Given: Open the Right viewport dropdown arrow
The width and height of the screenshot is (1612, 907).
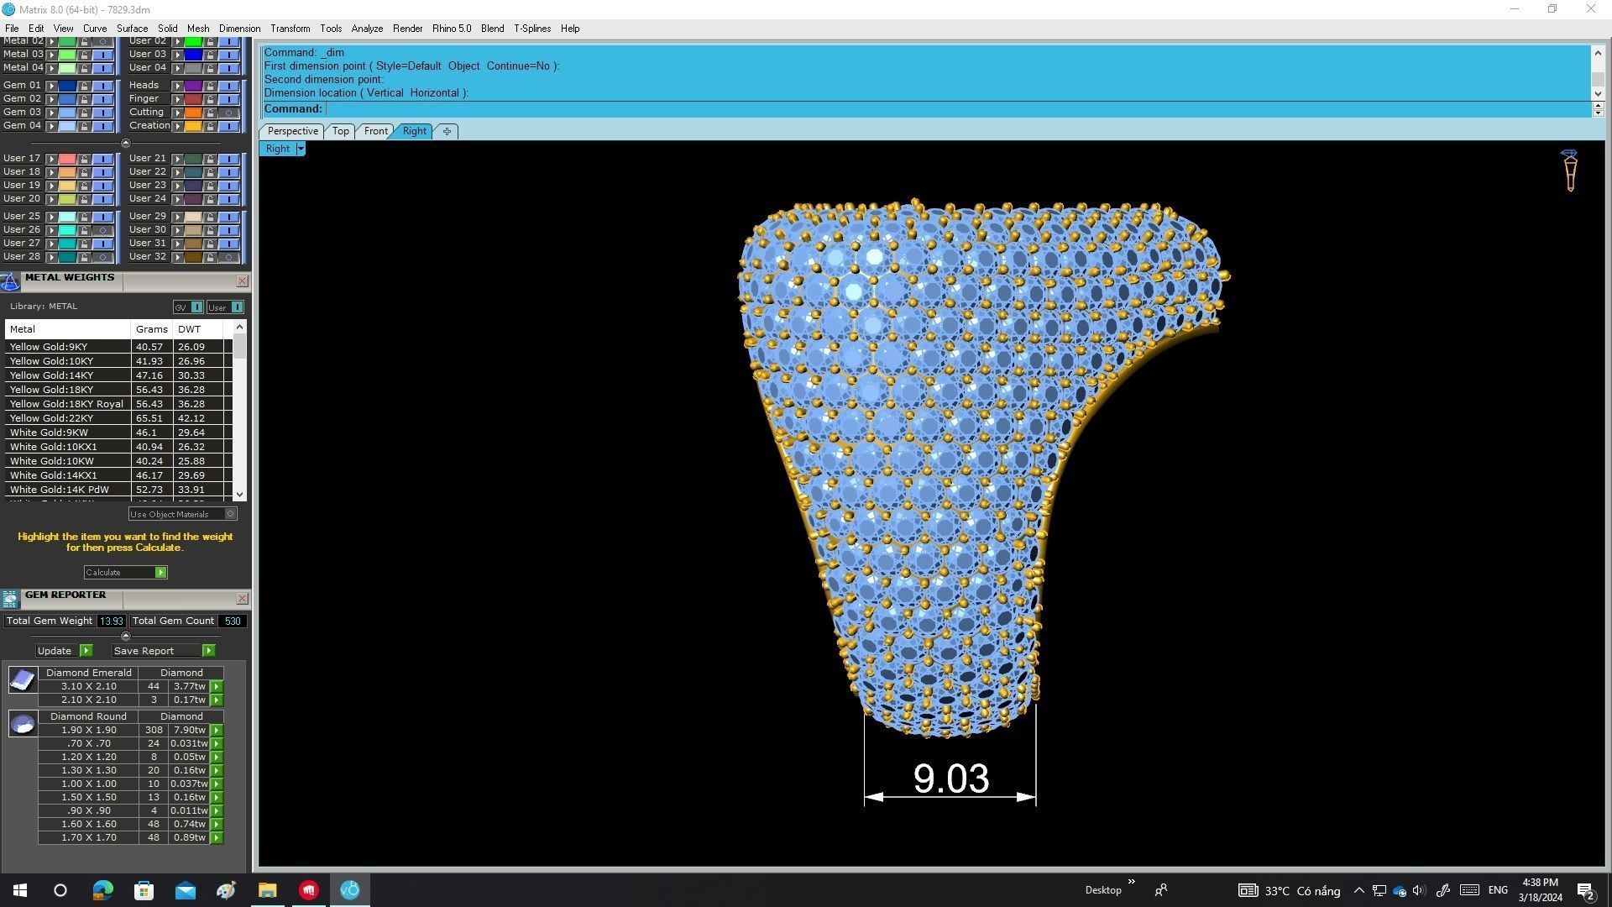Looking at the screenshot, I should pyautogui.click(x=301, y=149).
